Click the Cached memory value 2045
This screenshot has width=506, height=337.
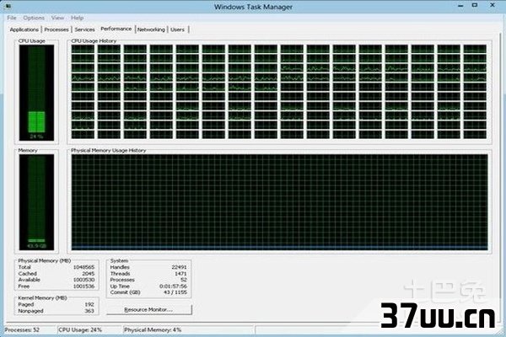click(x=88, y=274)
